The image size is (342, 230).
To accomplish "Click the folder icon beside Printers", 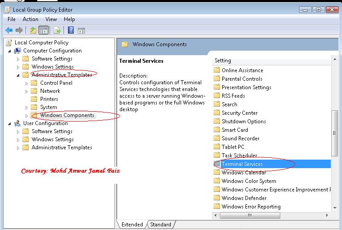I will [x=34, y=99].
